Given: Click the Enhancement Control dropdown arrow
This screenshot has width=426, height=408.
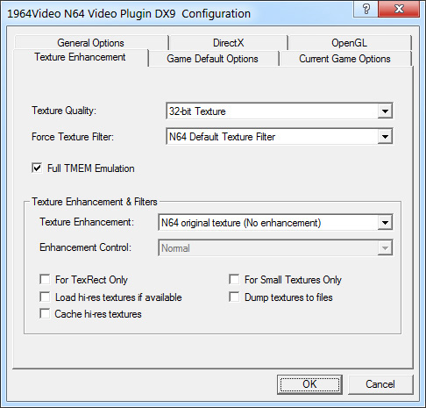Looking at the screenshot, I should pyautogui.click(x=385, y=248).
